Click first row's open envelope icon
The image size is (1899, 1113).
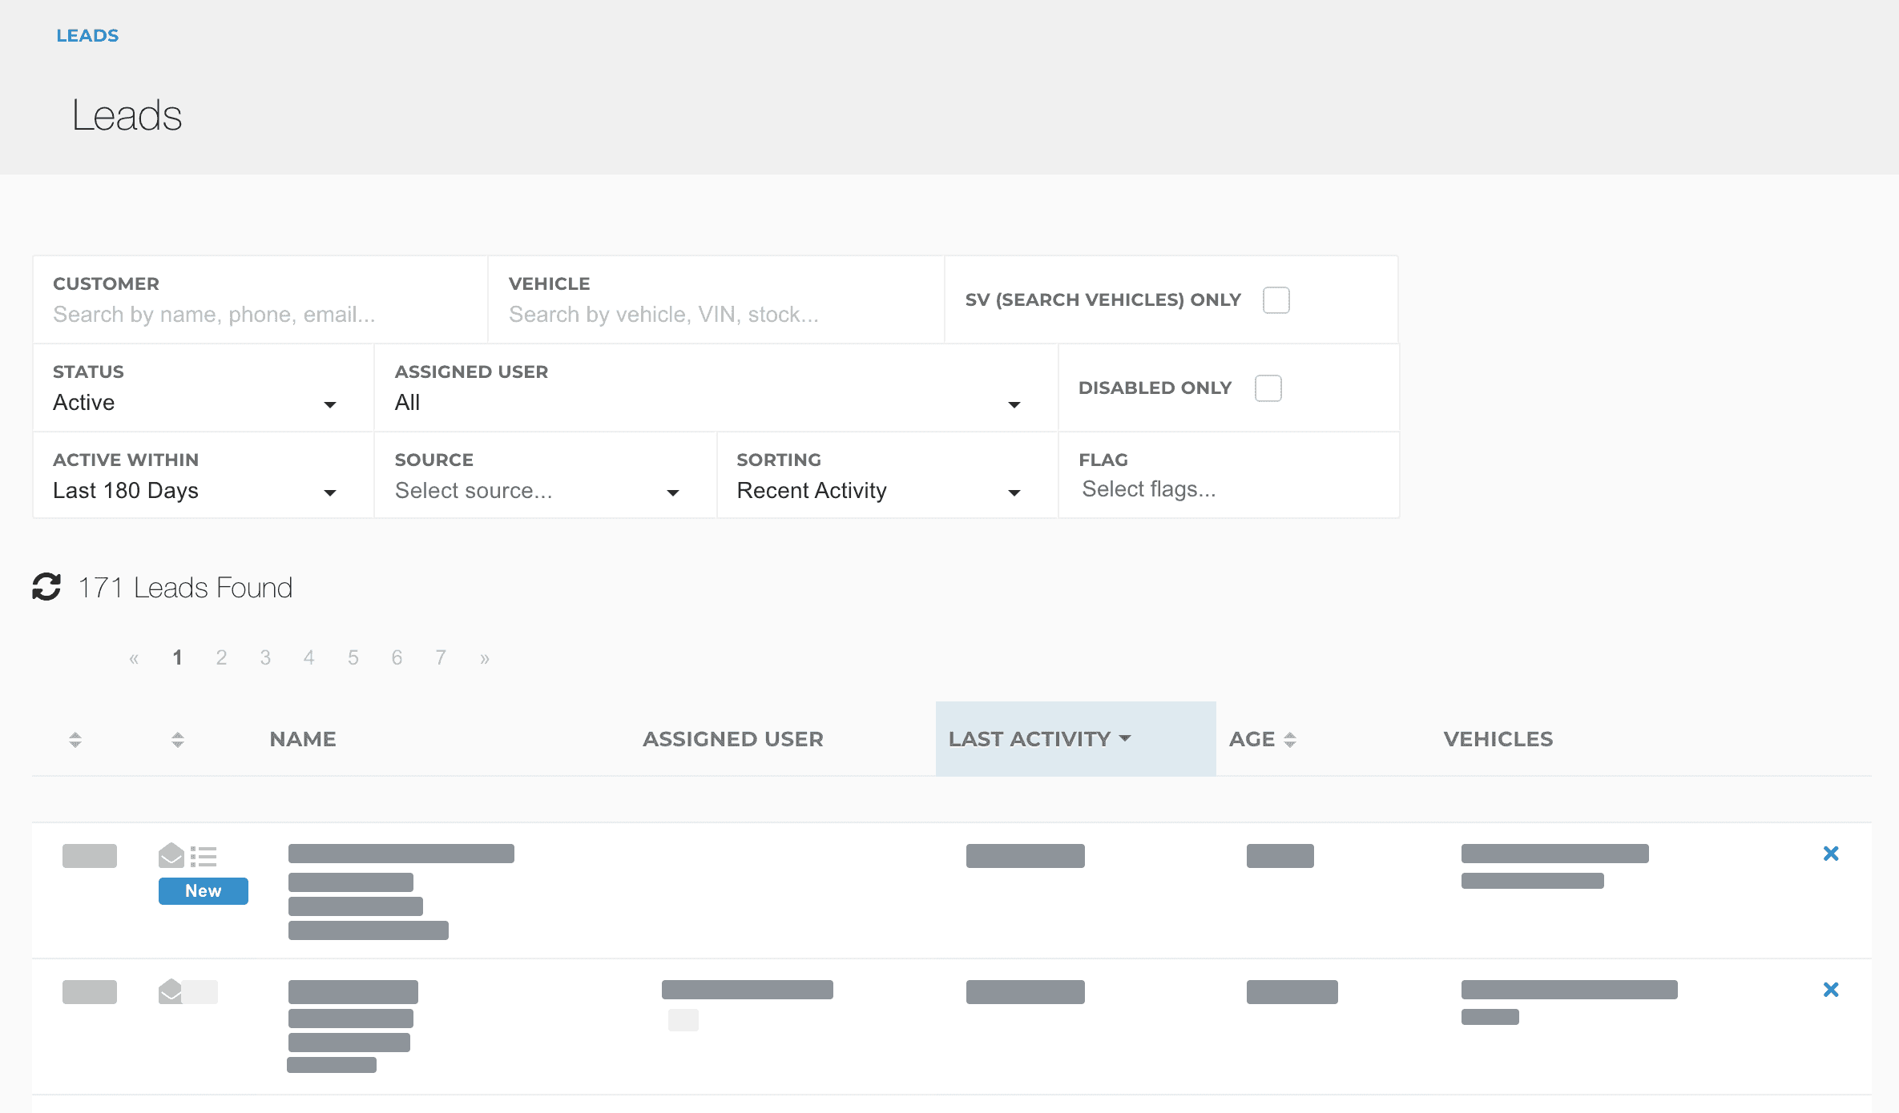(171, 855)
